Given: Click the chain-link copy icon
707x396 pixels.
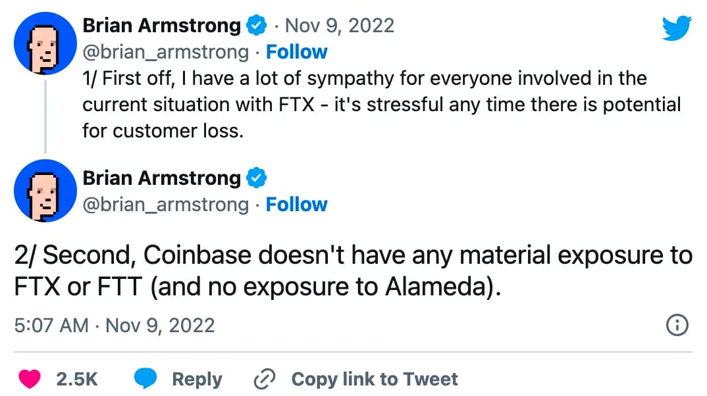Looking at the screenshot, I should click(x=265, y=380).
